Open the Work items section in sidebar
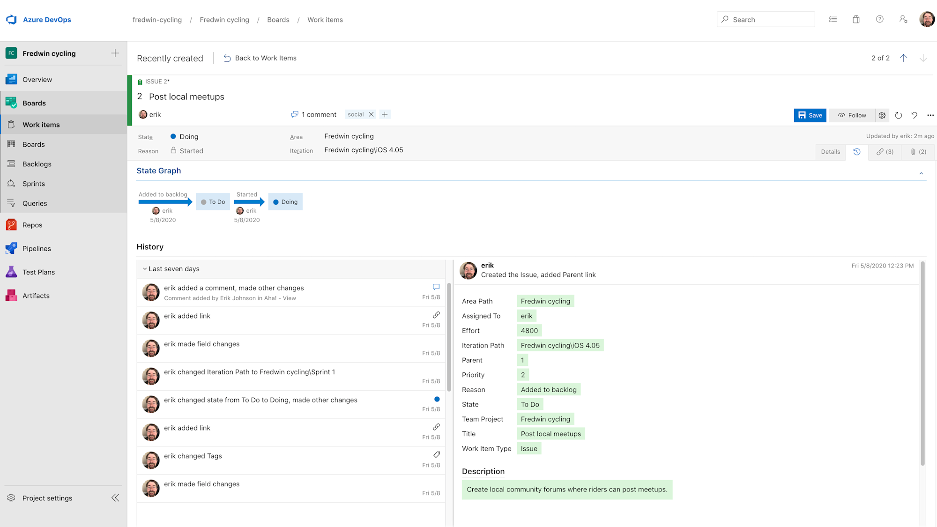Viewport: 937px width, 527px height. 41,124
